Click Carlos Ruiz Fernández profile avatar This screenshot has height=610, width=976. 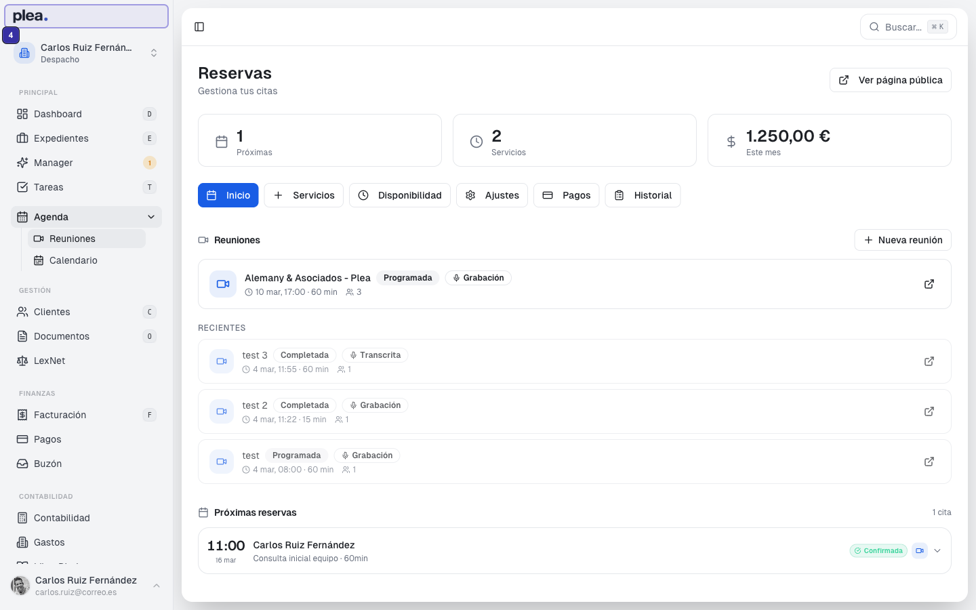coord(20,586)
